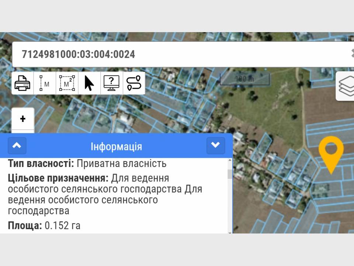
Task: Clear the cadastral number search field
Action: 352,54
